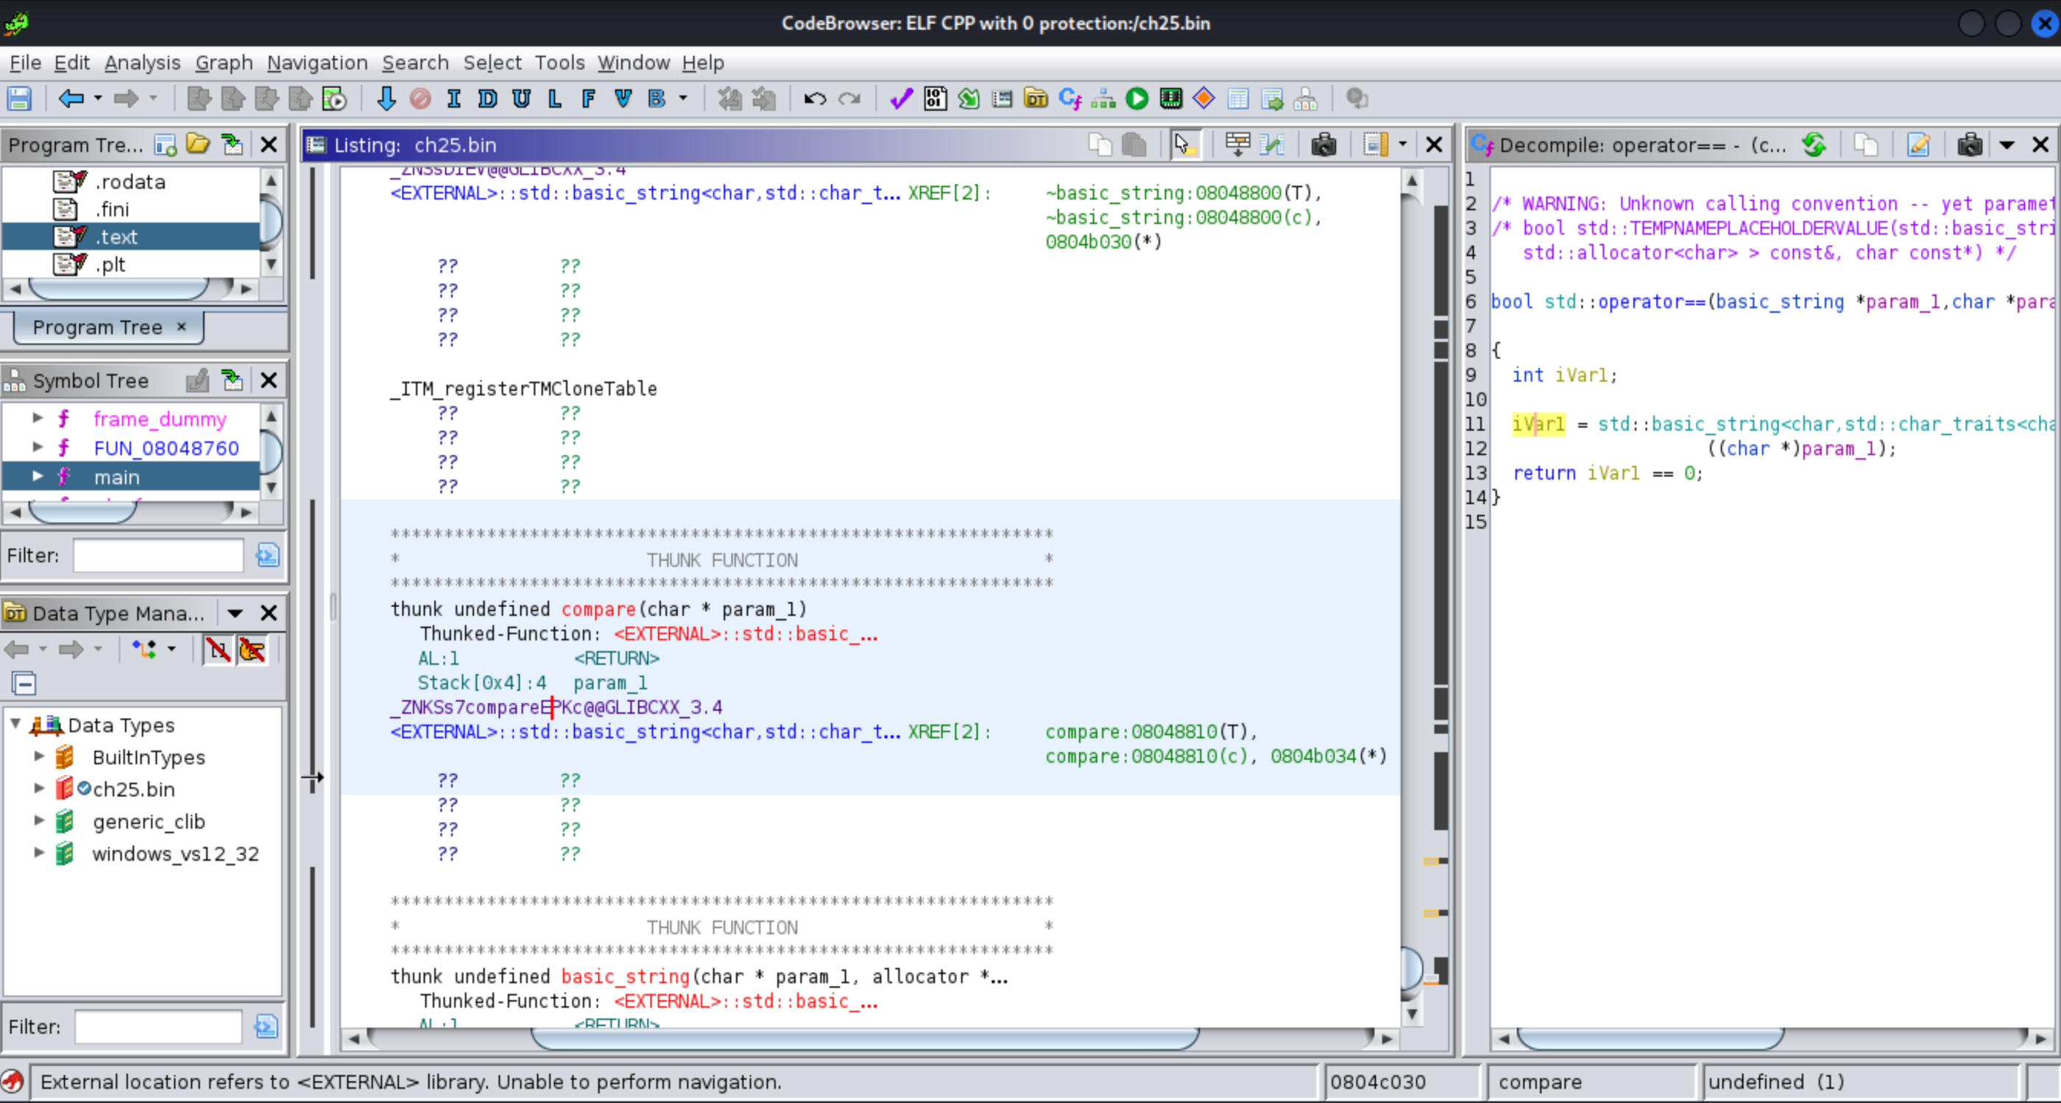Screen dimensions: 2061x1103
Task: Open the bytes viewer icon
Action: (935, 99)
